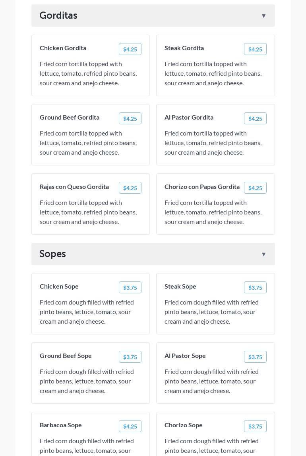Collapse the Gorditas section arrow
Screen dimensions: 306x456
(263, 16)
